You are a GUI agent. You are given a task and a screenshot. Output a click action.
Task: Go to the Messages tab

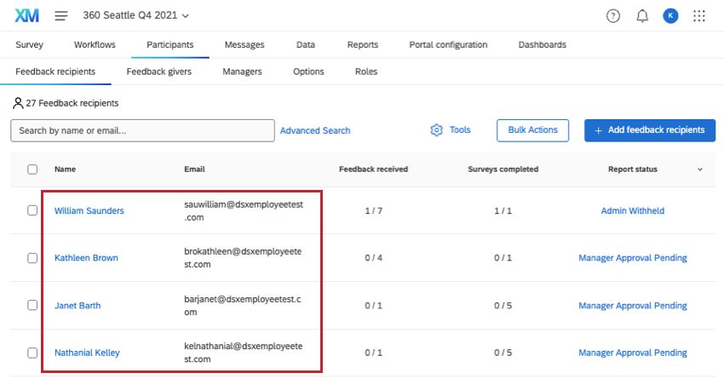tap(244, 45)
